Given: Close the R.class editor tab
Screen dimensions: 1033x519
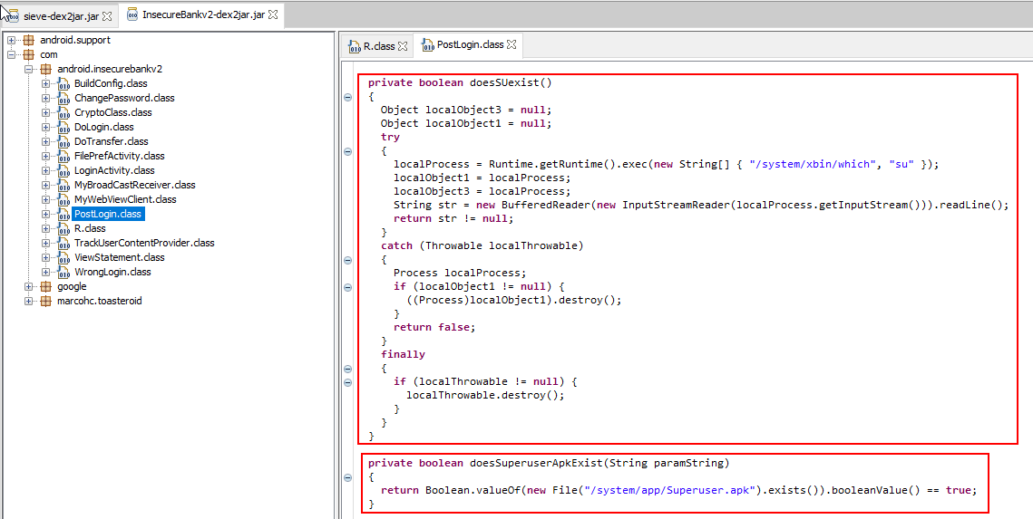Looking at the screenshot, I should click(404, 45).
